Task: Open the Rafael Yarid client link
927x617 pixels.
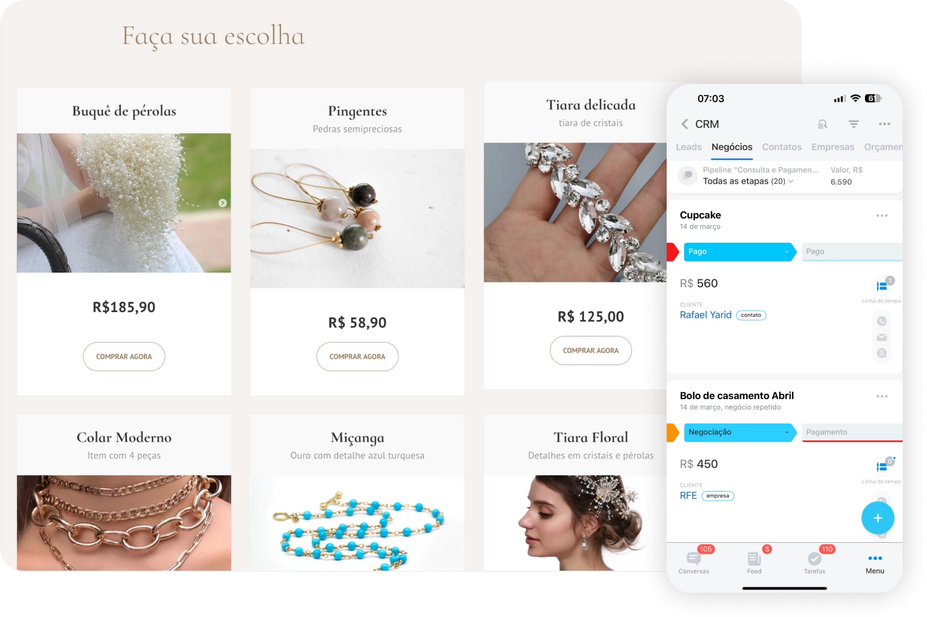Action: click(706, 315)
